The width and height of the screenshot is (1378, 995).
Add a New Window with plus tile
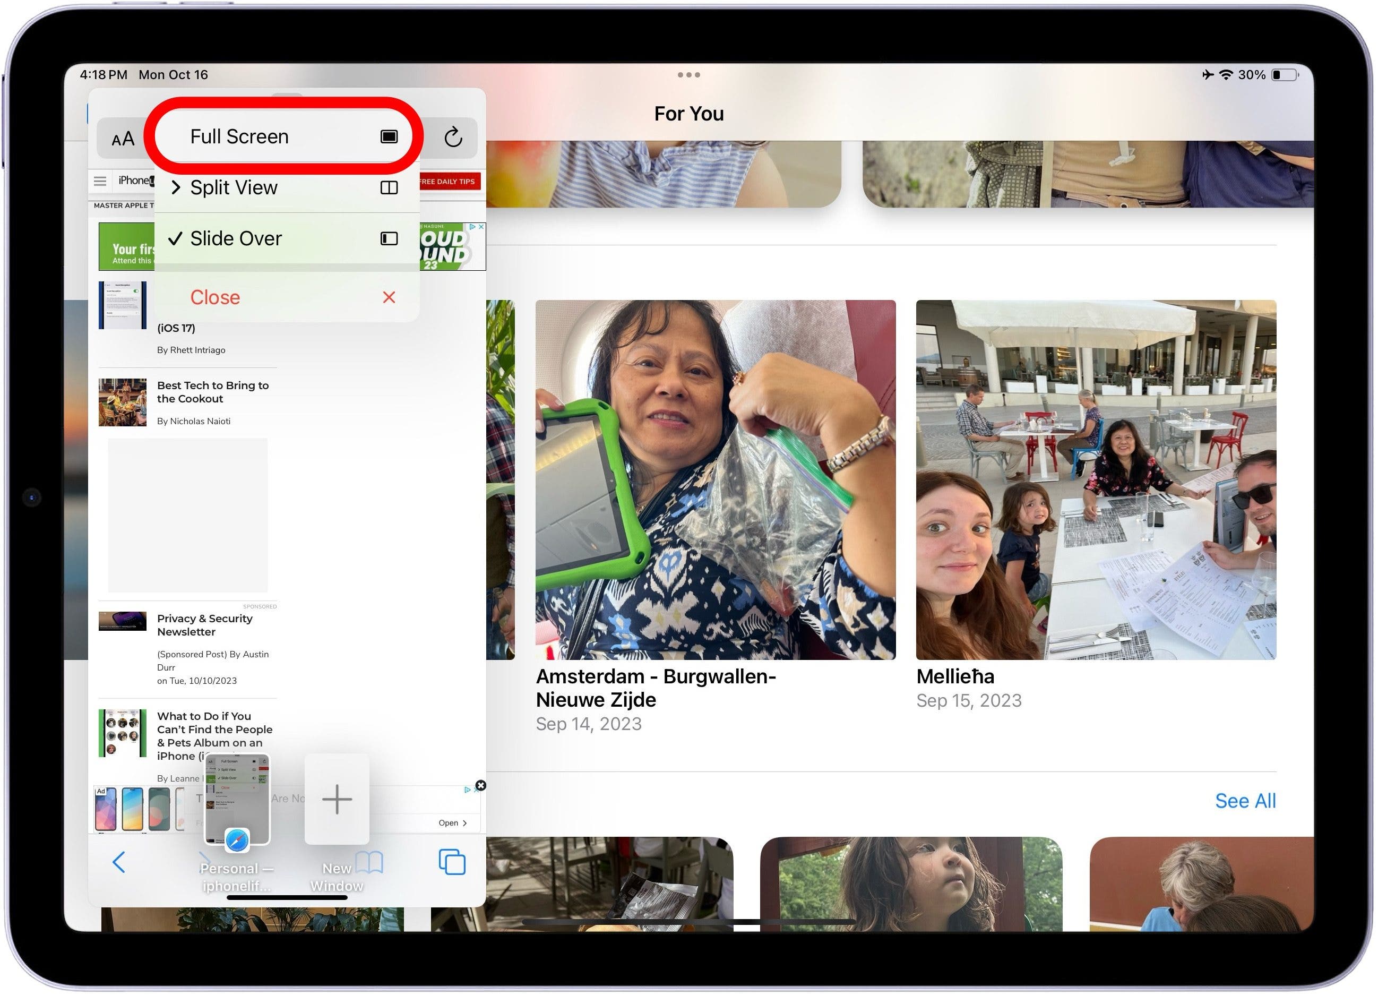coord(337,800)
